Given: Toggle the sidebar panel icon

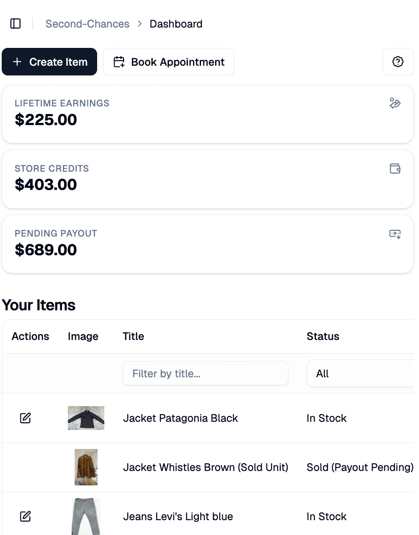Looking at the screenshot, I should tap(16, 24).
